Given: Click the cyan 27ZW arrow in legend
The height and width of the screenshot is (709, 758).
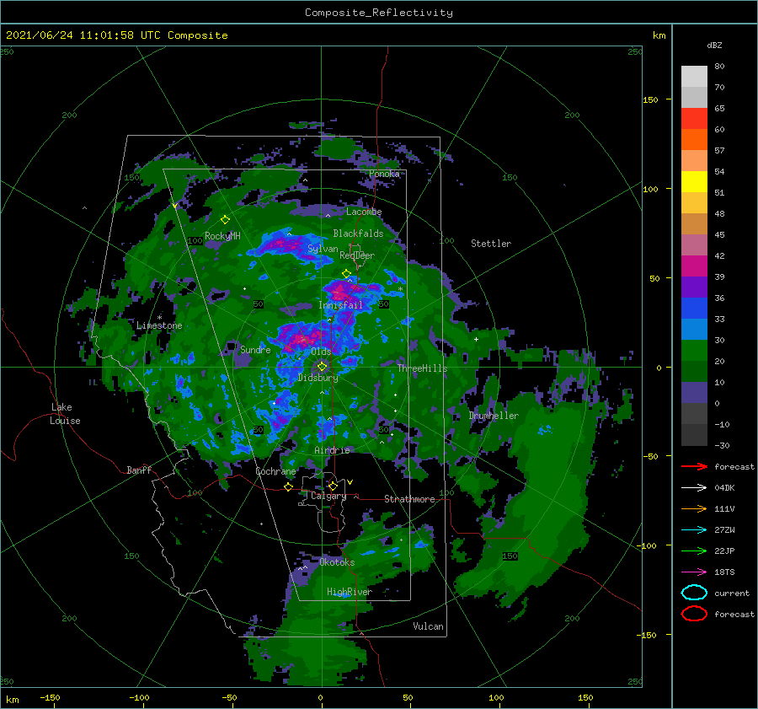Looking at the screenshot, I should click(x=694, y=530).
